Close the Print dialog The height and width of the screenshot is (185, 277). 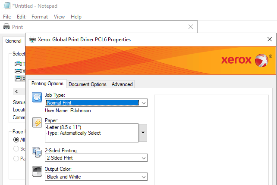click(191, 27)
